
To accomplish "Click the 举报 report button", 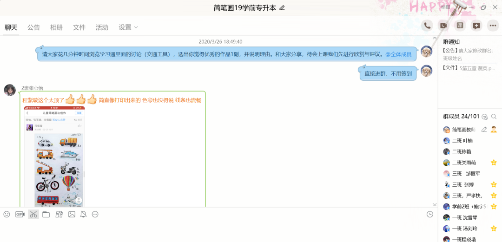I will 445,7.
